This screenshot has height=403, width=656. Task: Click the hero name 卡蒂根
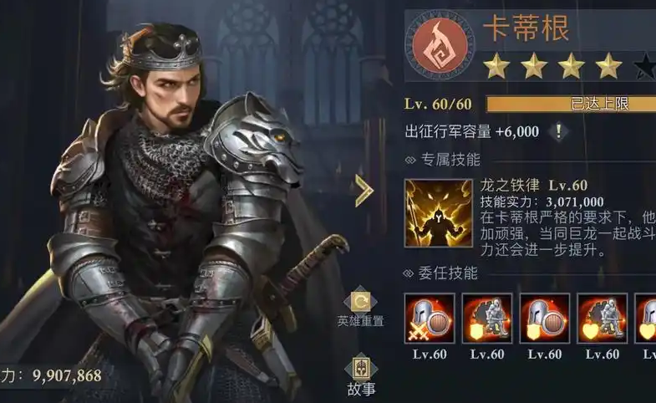[x=526, y=28]
